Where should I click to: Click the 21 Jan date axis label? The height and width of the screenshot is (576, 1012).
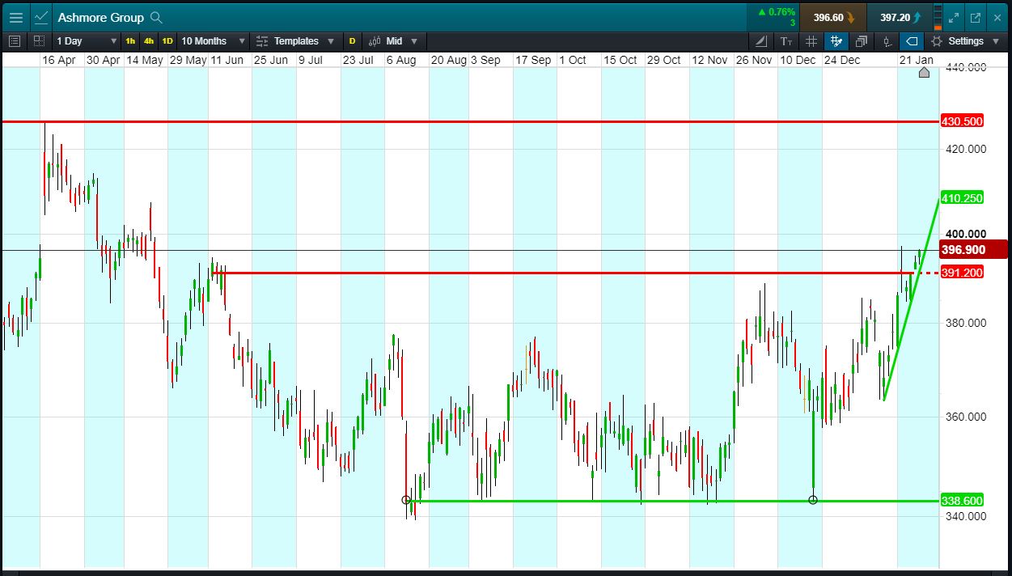pyautogui.click(x=917, y=60)
